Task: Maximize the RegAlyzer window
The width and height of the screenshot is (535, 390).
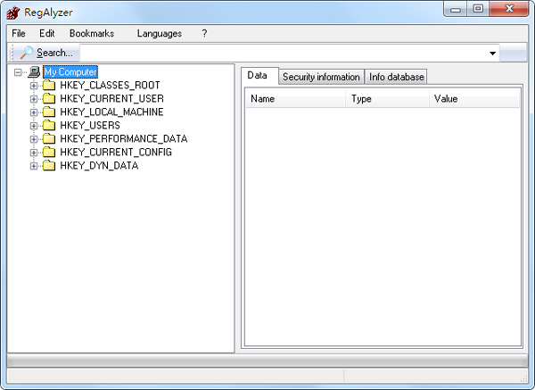Action: (478, 9)
